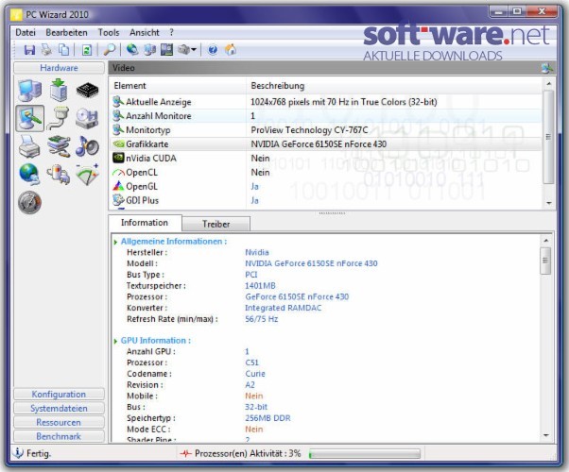Switch to the Information tab
The height and width of the screenshot is (472, 569).
tap(145, 223)
